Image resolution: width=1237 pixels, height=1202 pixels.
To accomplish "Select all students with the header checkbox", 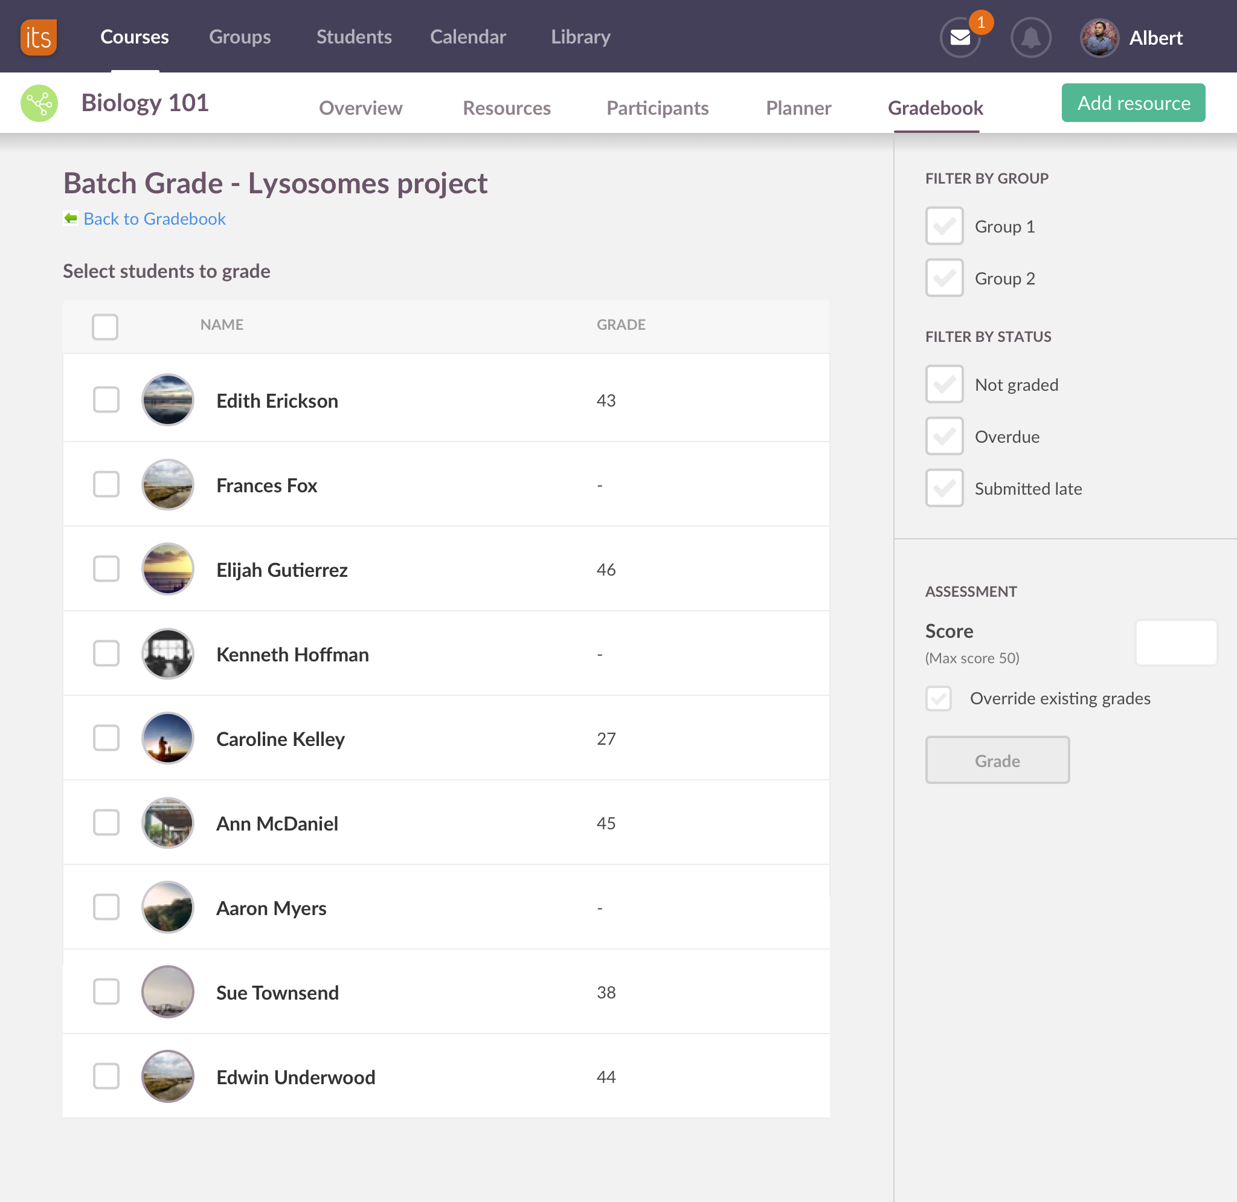I will click(104, 326).
